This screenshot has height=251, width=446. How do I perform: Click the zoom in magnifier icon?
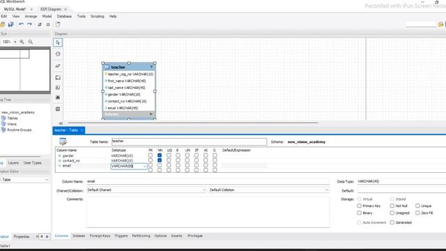pyautogui.click(x=22, y=42)
